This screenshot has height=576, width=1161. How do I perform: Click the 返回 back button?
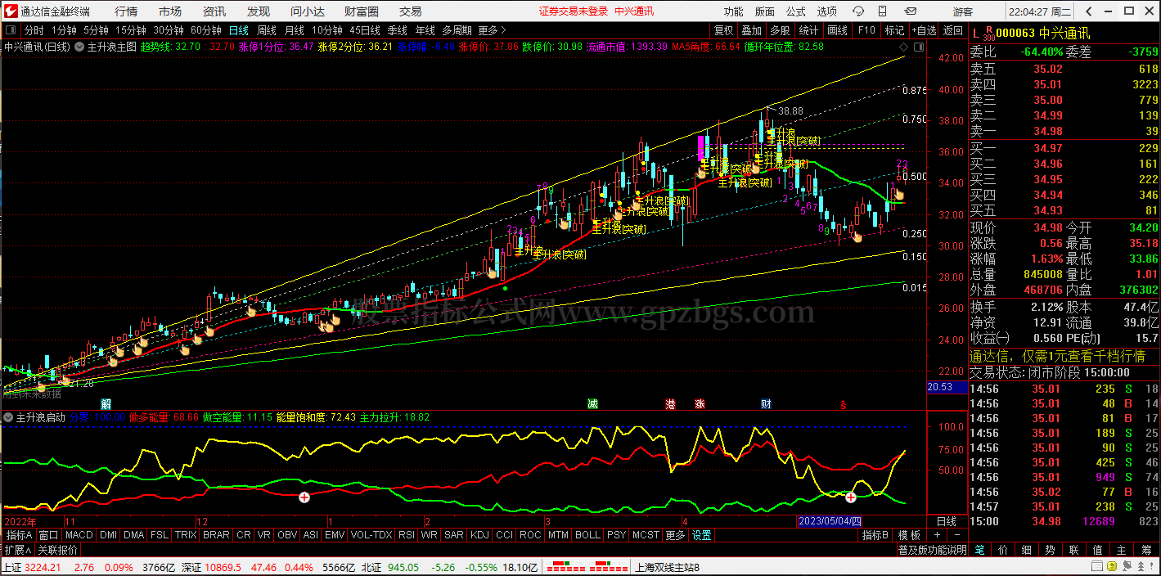coord(953,30)
